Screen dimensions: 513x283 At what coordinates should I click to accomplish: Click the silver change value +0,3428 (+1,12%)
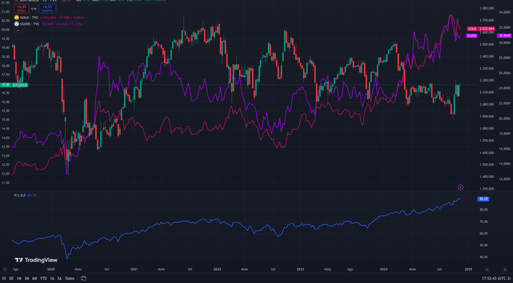tap(69, 24)
